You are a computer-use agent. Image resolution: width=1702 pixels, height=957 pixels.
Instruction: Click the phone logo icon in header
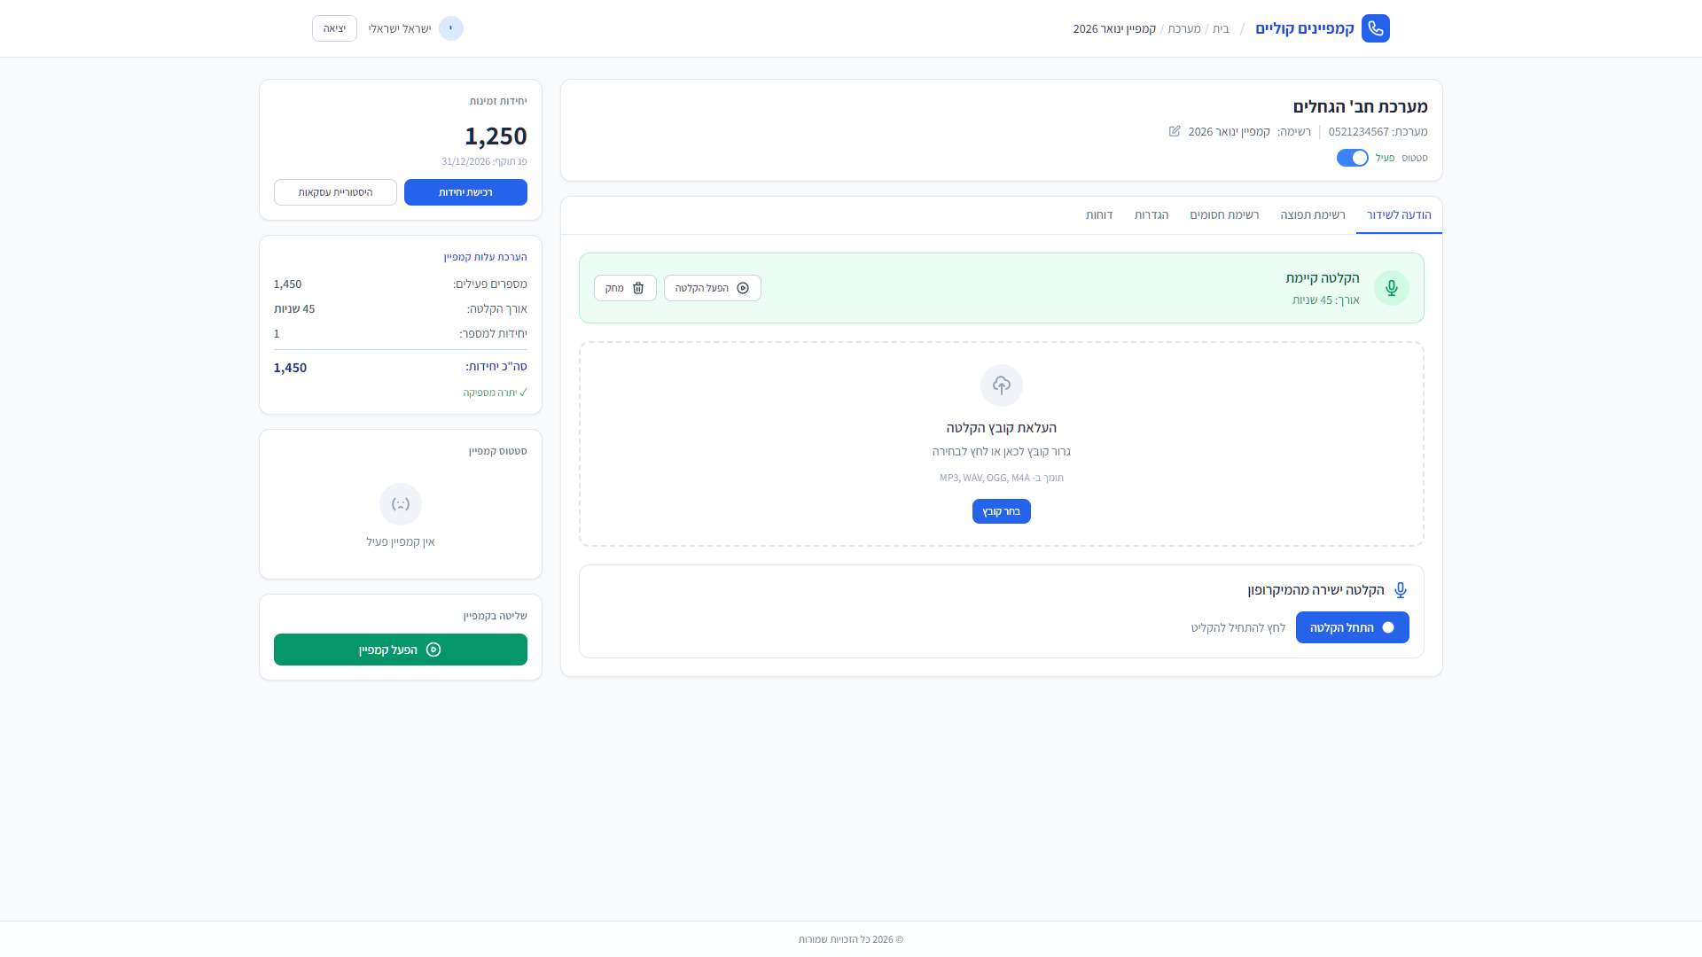pos(1375,28)
